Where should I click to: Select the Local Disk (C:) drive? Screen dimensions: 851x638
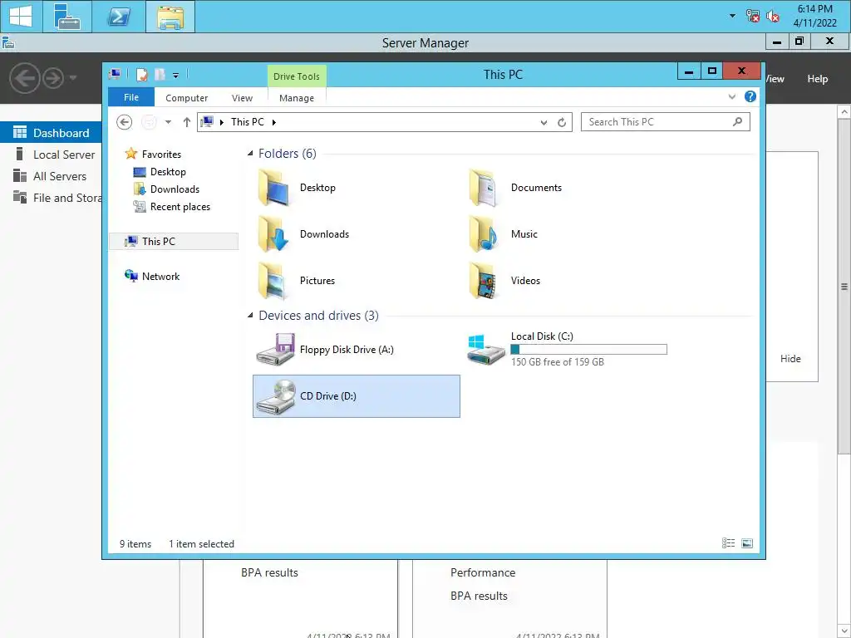click(568, 350)
